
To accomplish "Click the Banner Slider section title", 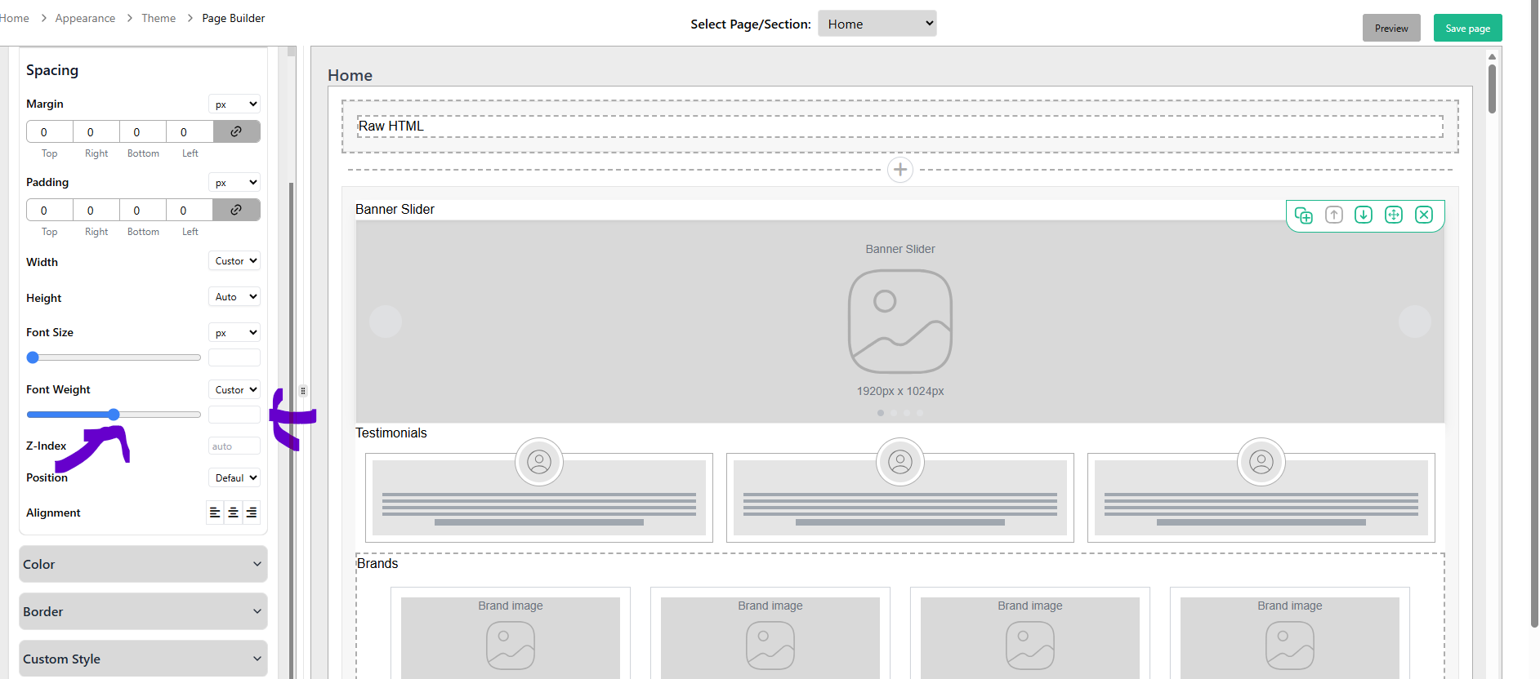I will click(395, 209).
